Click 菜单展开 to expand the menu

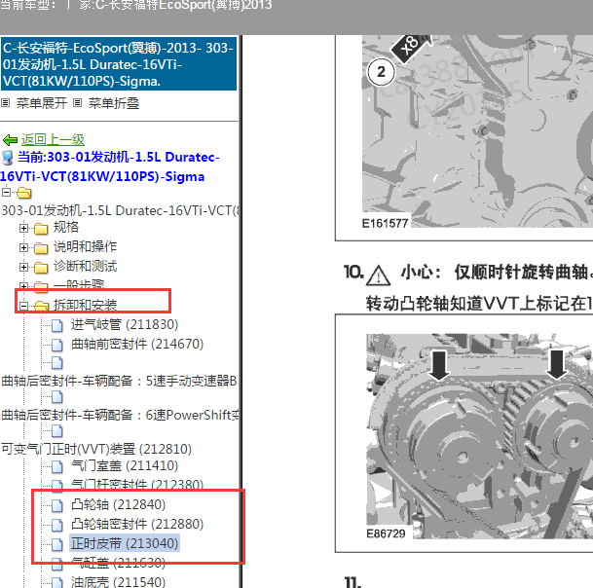42,103
